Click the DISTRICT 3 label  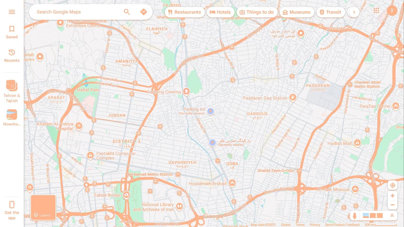coord(127,141)
